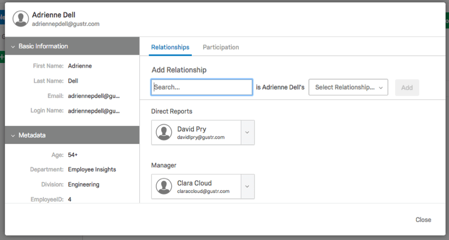Click David Pry's avatar icon

(164, 132)
